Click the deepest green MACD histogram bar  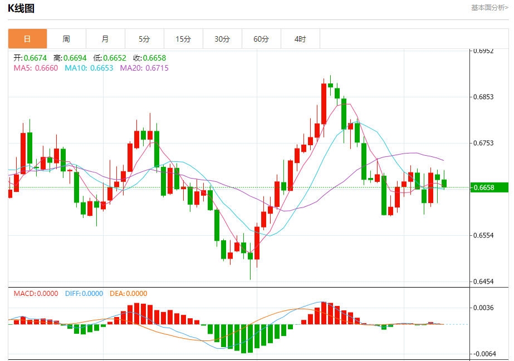tap(243, 339)
